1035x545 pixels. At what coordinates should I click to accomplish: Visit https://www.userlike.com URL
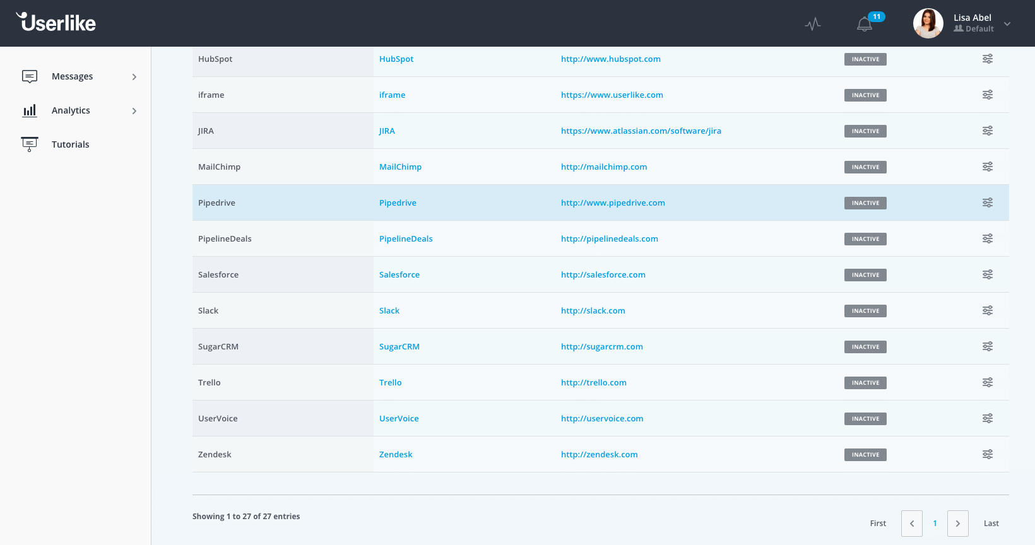tap(612, 95)
